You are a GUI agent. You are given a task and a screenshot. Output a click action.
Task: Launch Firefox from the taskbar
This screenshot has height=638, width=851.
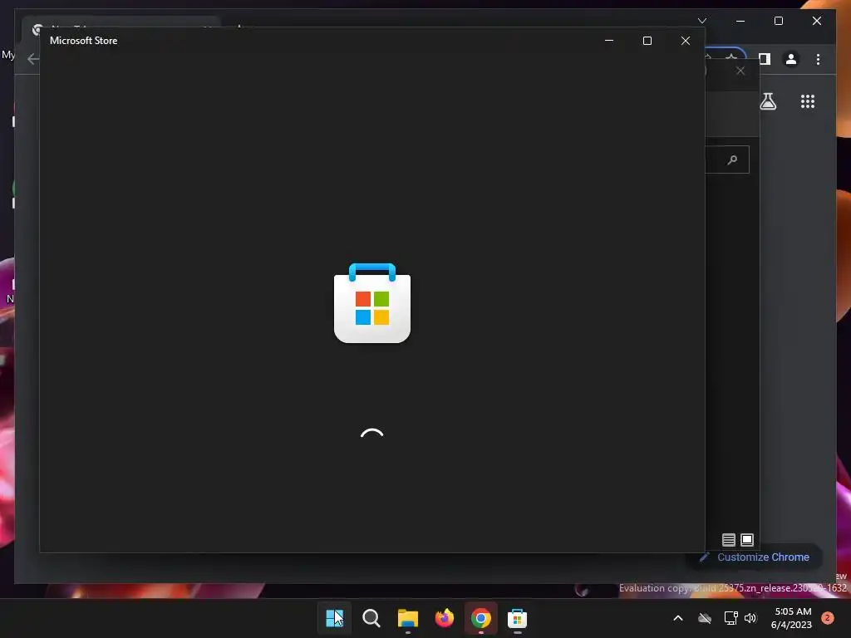click(x=445, y=618)
